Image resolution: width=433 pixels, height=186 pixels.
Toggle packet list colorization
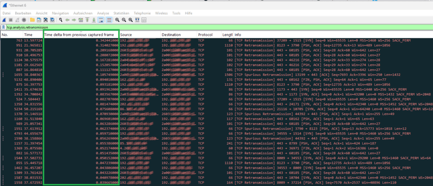pyautogui.click(x=109, y=20)
